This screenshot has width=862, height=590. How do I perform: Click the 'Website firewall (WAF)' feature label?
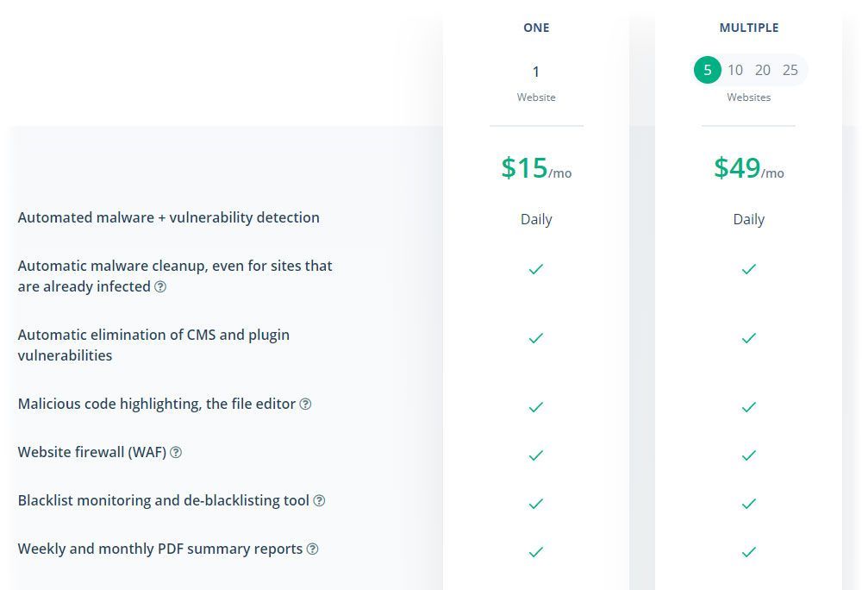pos(92,452)
